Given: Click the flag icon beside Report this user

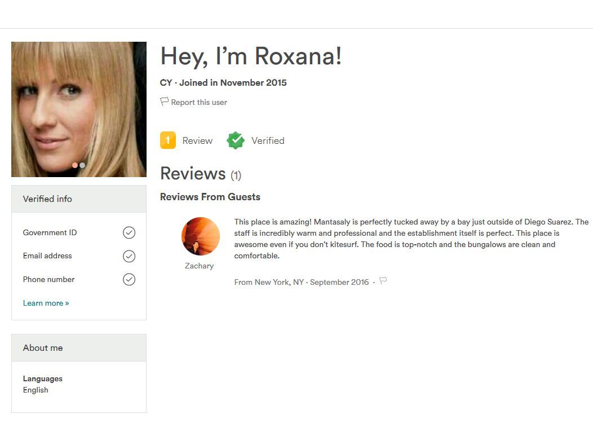Looking at the screenshot, I should [x=165, y=102].
